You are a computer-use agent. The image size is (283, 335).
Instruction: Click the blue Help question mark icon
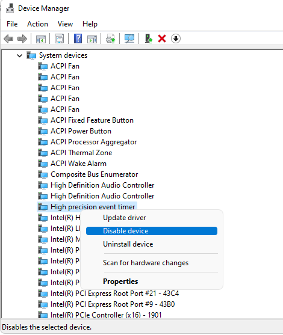[78, 38]
